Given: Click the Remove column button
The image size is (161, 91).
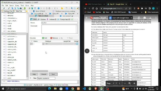Looking at the screenshot, I should pos(54,38).
